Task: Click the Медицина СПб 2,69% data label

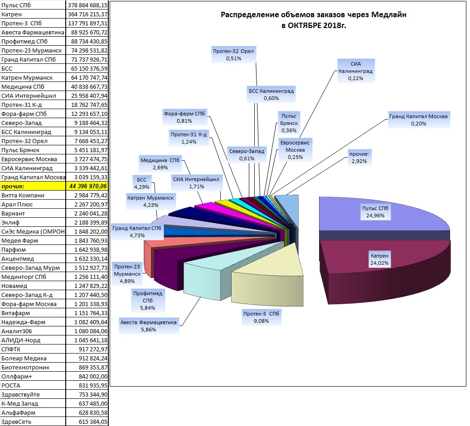Action: click(x=160, y=164)
